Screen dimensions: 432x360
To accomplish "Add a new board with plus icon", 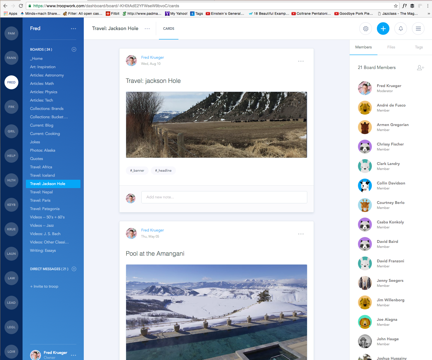I will point(74,49).
